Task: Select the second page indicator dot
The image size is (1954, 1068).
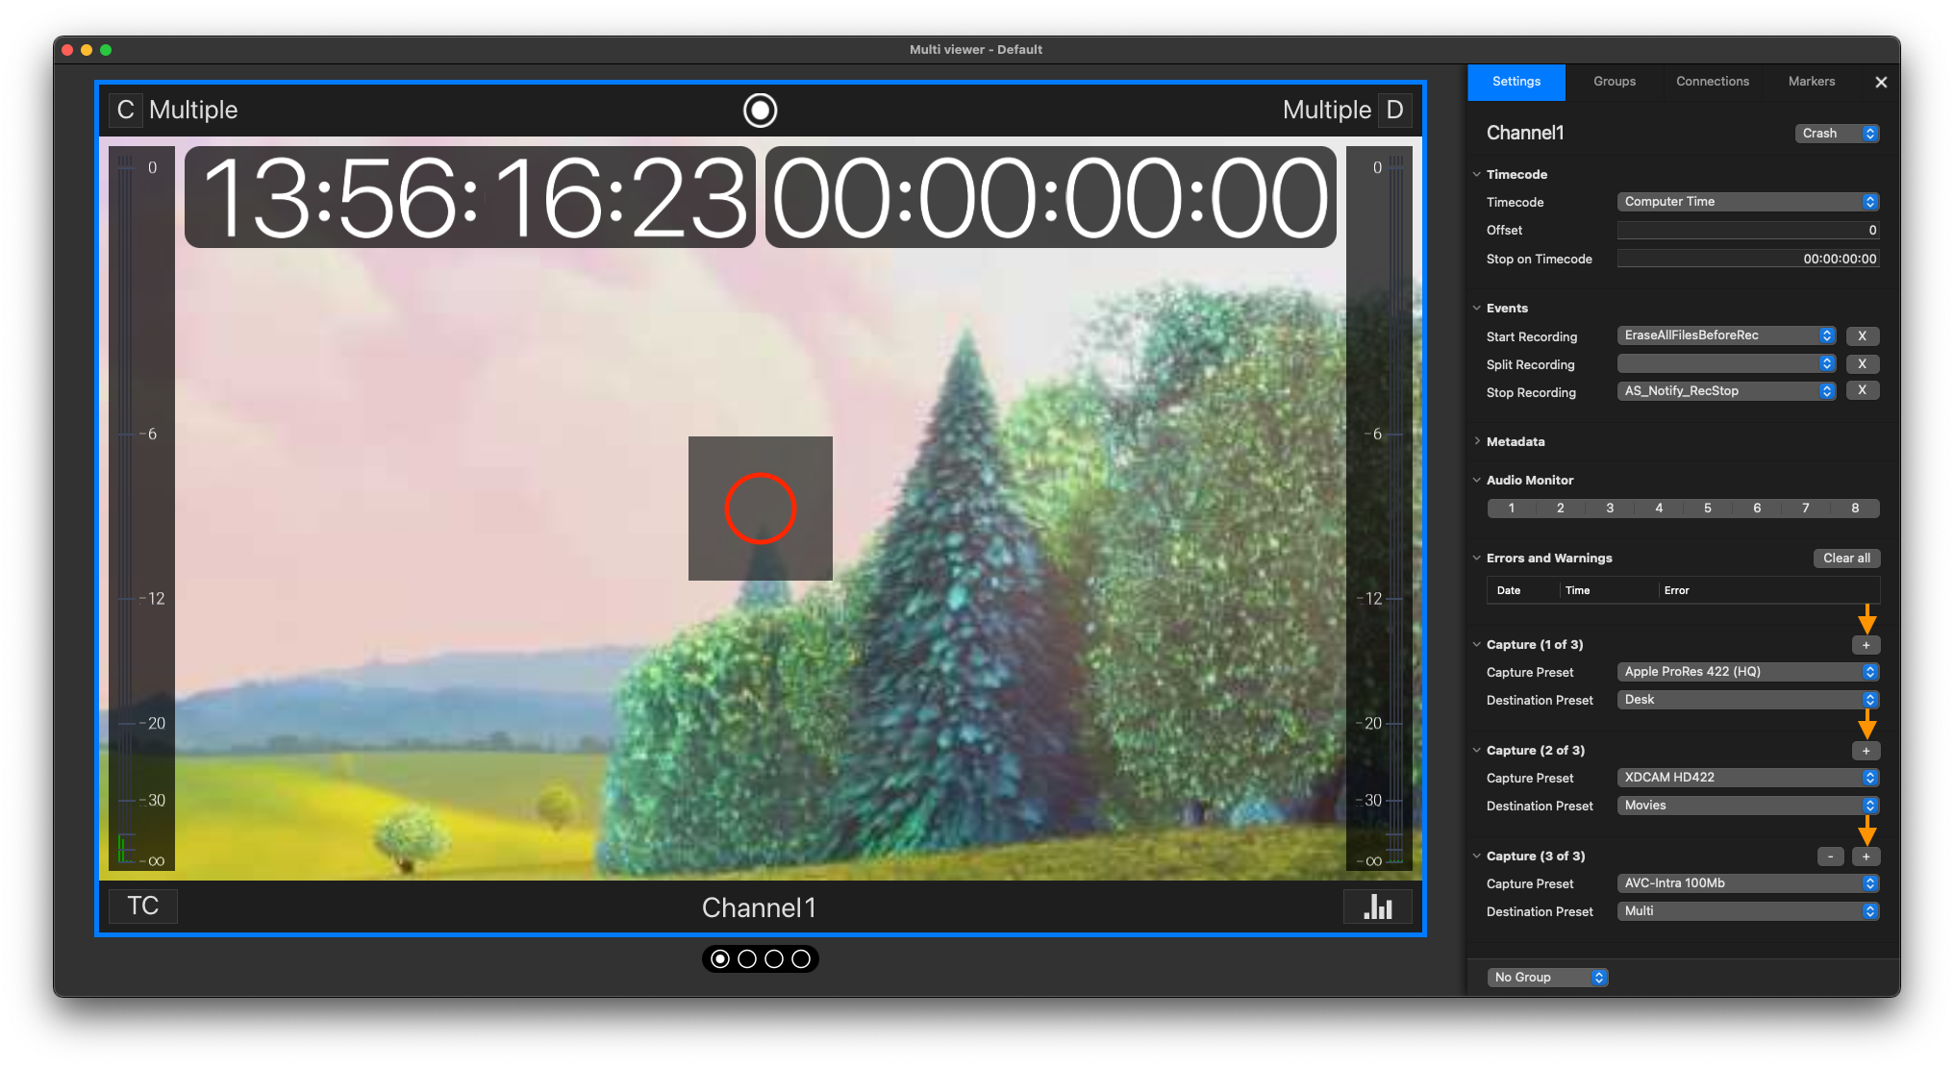Action: coord(747,959)
